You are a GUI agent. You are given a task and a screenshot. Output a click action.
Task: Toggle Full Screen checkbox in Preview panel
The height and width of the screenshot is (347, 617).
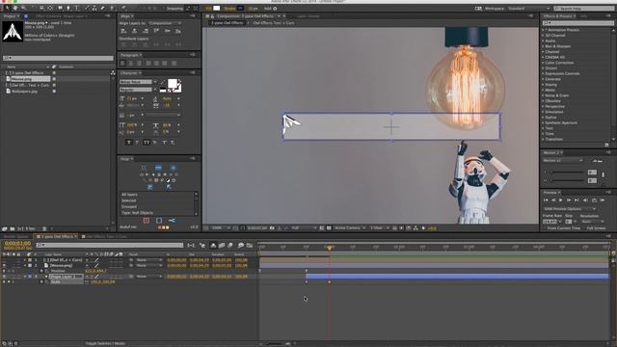pyautogui.click(x=584, y=228)
